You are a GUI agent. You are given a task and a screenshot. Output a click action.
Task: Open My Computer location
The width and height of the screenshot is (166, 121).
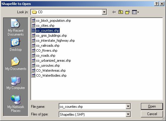pyautogui.click(x=16, y=83)
